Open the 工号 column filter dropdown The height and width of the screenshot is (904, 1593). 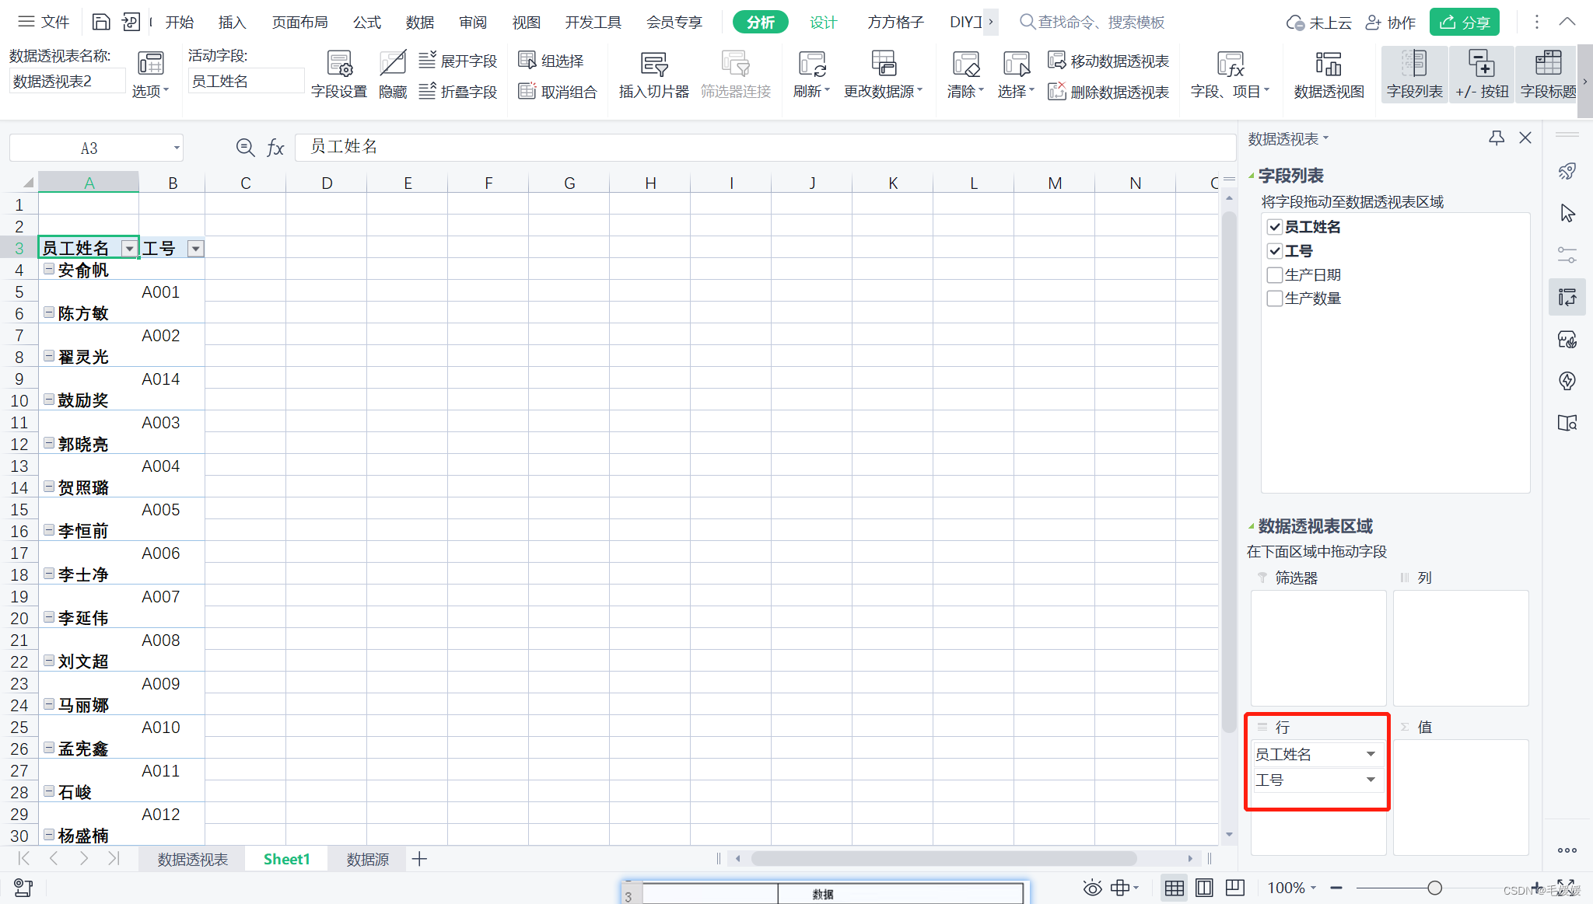[x=196, y=249]
